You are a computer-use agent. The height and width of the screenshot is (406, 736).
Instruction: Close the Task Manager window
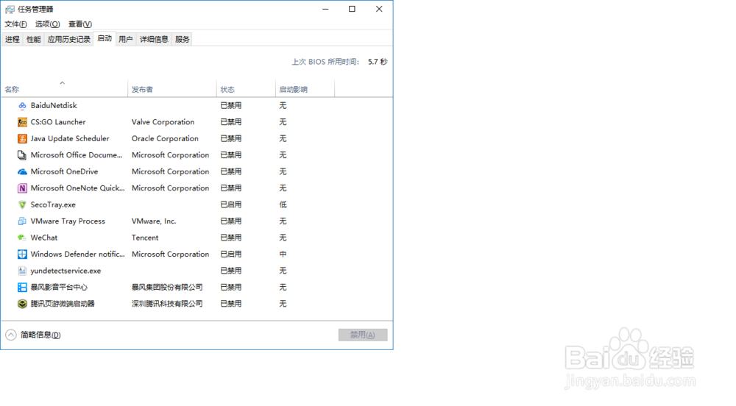[x=379, y=10]
